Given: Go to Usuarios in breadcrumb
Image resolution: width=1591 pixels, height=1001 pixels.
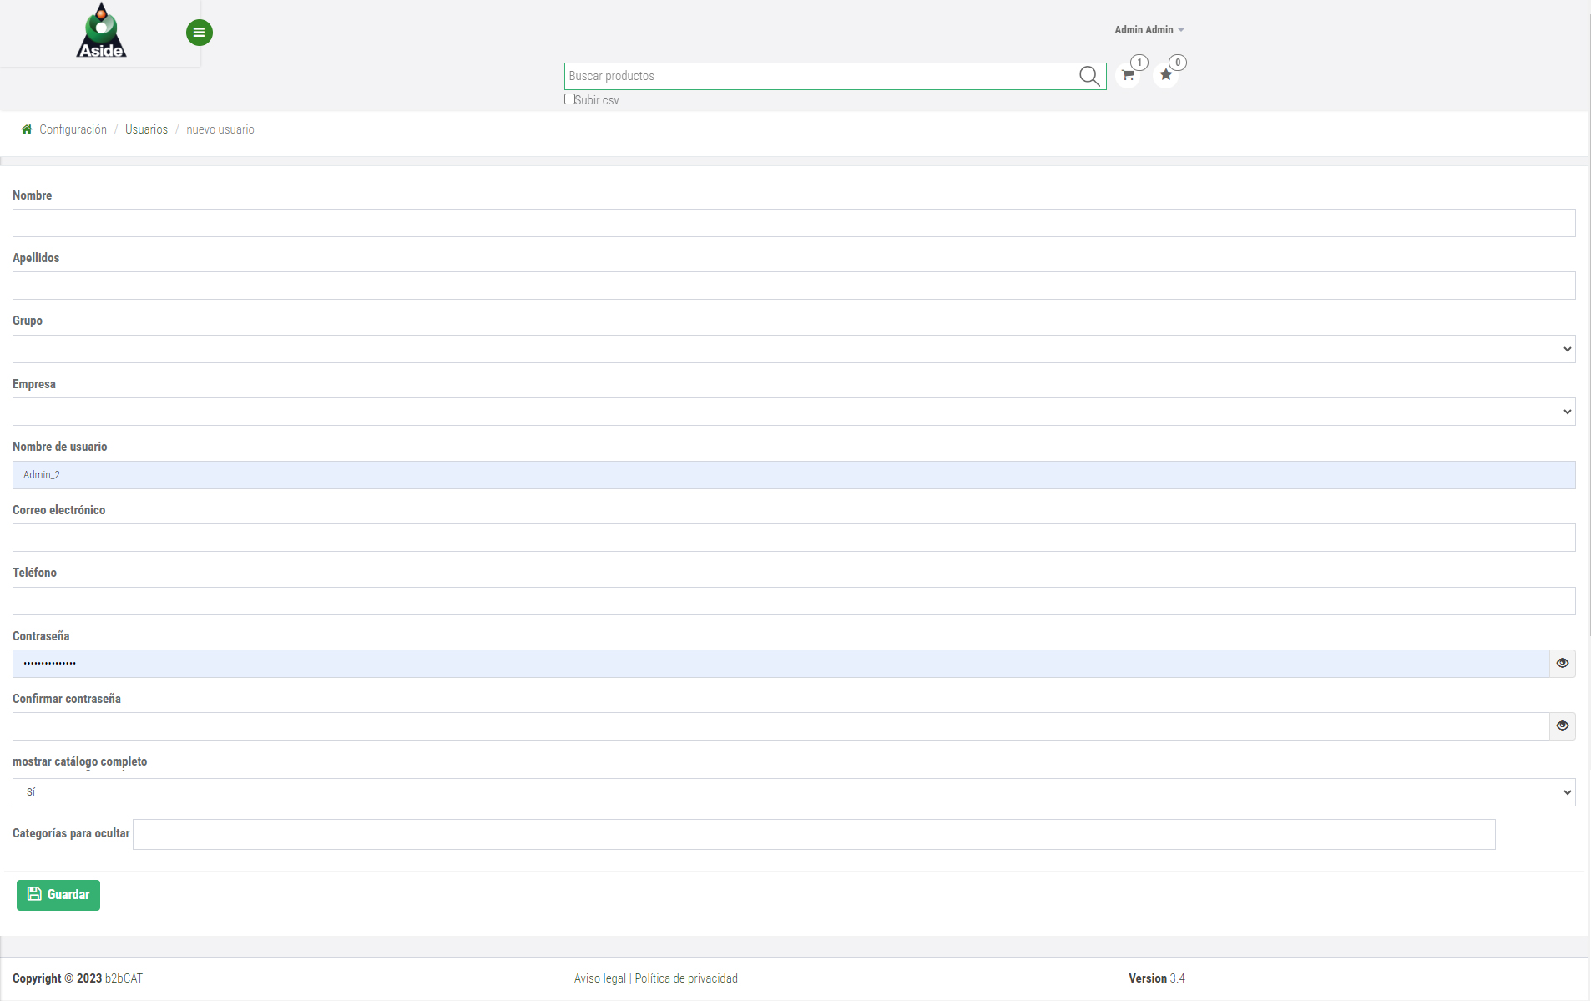Looking at the screenshot, I should [x=146, y=129].
